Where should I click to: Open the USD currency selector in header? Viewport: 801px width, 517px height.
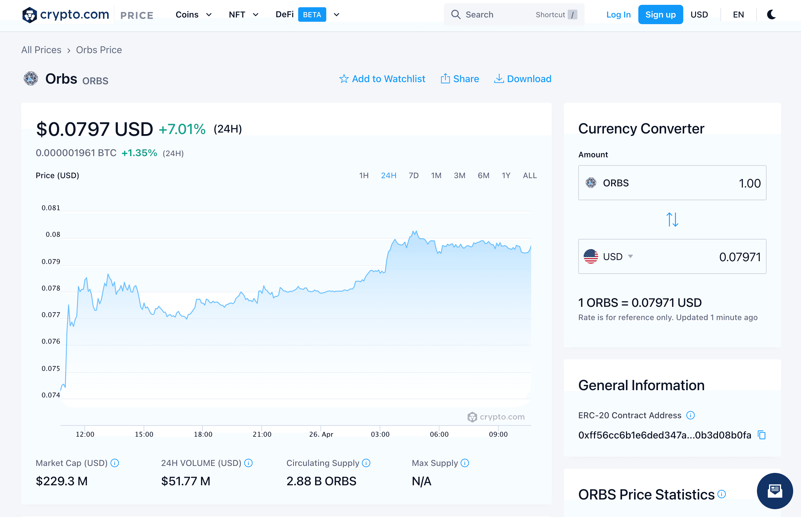pos(699,15)
